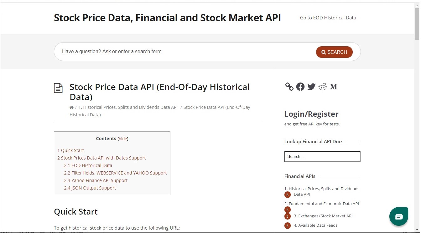Click the document icon beside page title

(58, 88)
